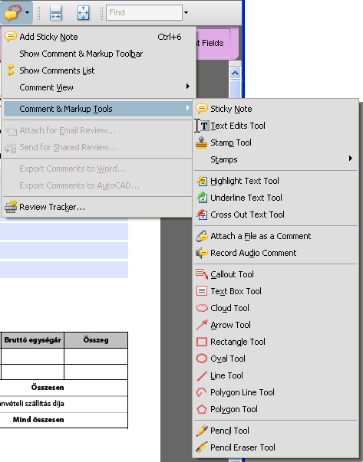This screenshot has height=462, width=363.
Task: Expand the Stamps submenu
Action: [275, 159]
